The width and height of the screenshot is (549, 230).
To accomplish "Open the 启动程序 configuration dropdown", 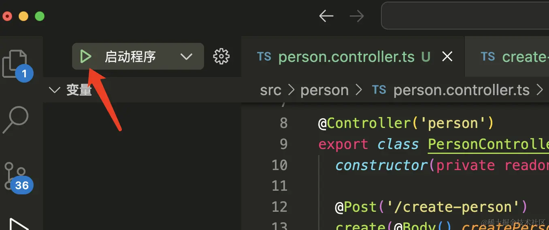I will (186, 57).
